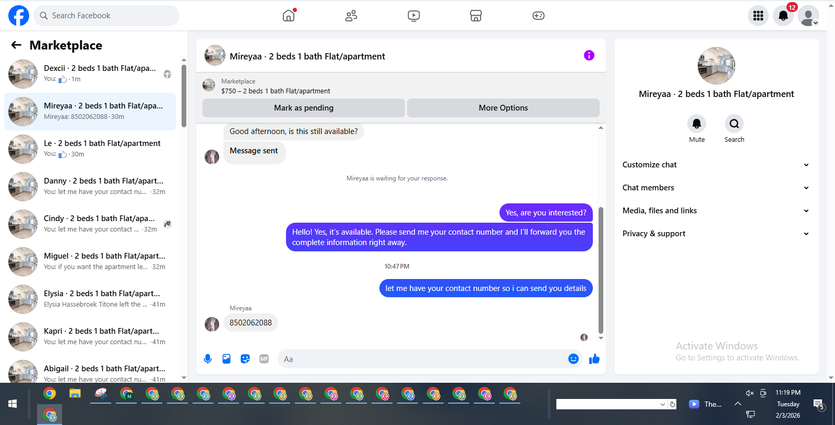835x425 pixels.
Task: Click the back arrow beside Marketplace
Action: pyautogui.click(x=17, y=45)
